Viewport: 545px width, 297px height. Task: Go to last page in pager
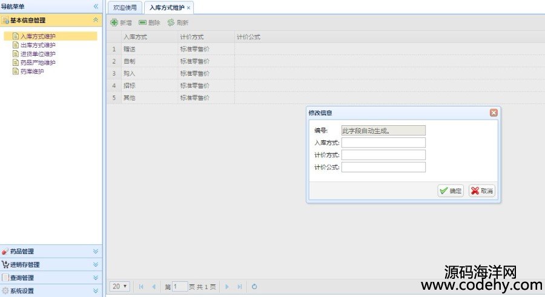[240, 287]
